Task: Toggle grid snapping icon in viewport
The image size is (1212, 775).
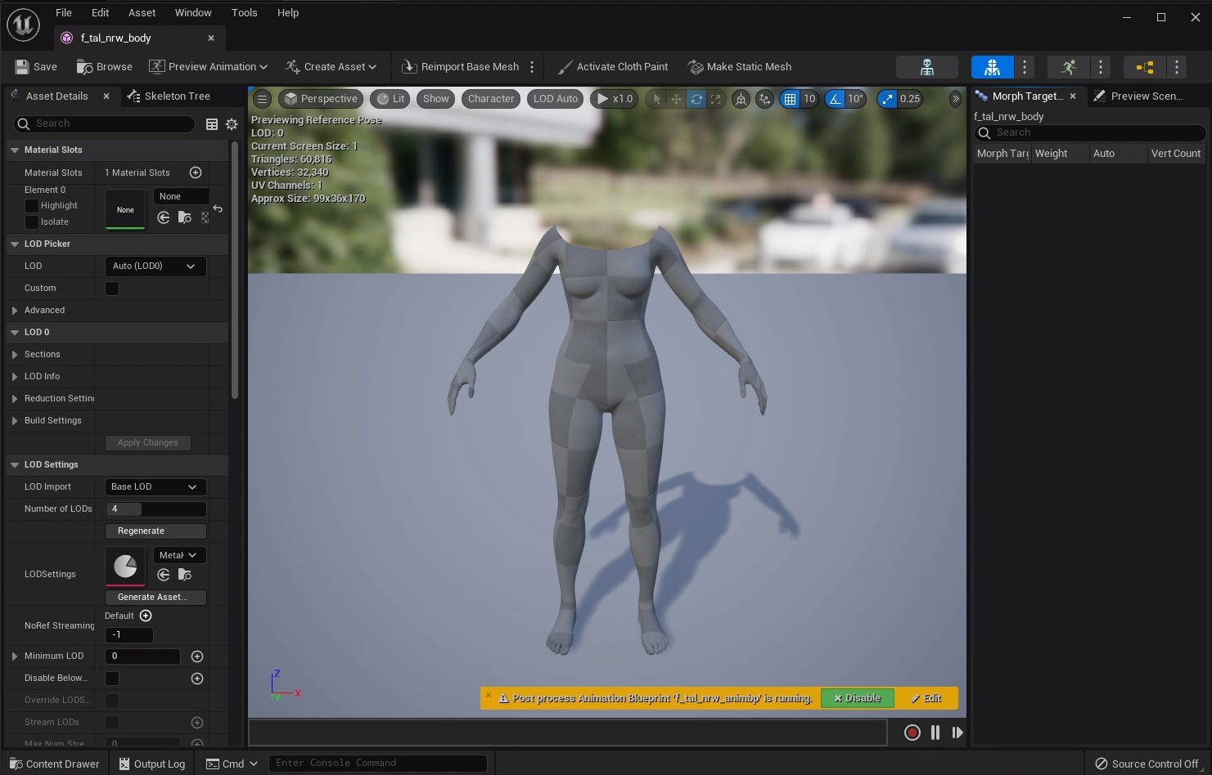Action: (x=790, y=99)
